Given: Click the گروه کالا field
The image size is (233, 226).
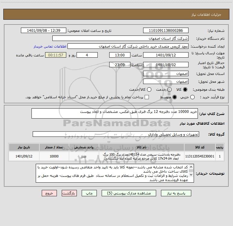Looking at the screenshot, I should click(116, 134).
